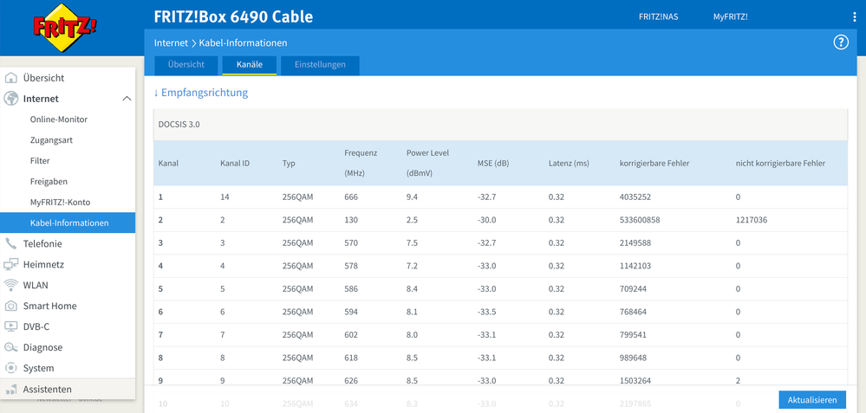This screenshot has width=866, height=413.
Task: Click the Internet globe icon
Action: point(11,99)
